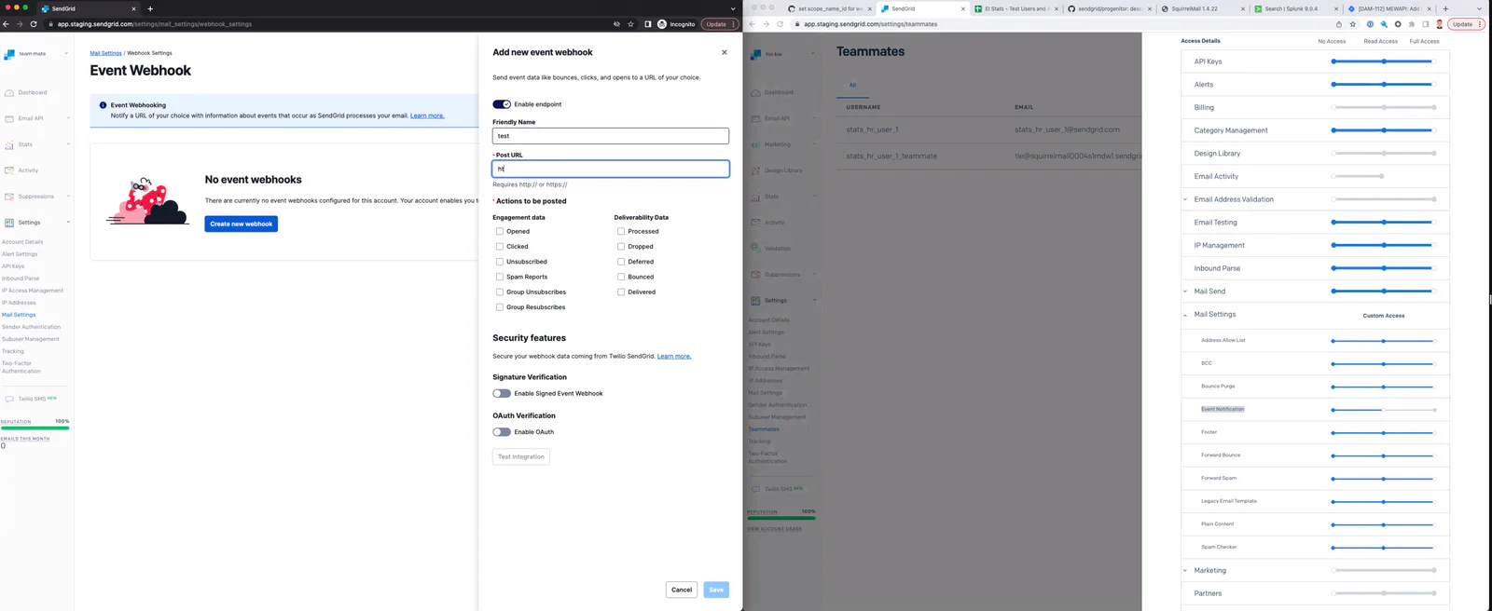Bookmark page with star in left browser
Image resolution: width=1492 pixels, height=611 pixels.
point(630,24)
